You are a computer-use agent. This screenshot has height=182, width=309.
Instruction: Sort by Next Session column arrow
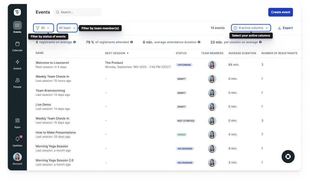pos(128,53)
